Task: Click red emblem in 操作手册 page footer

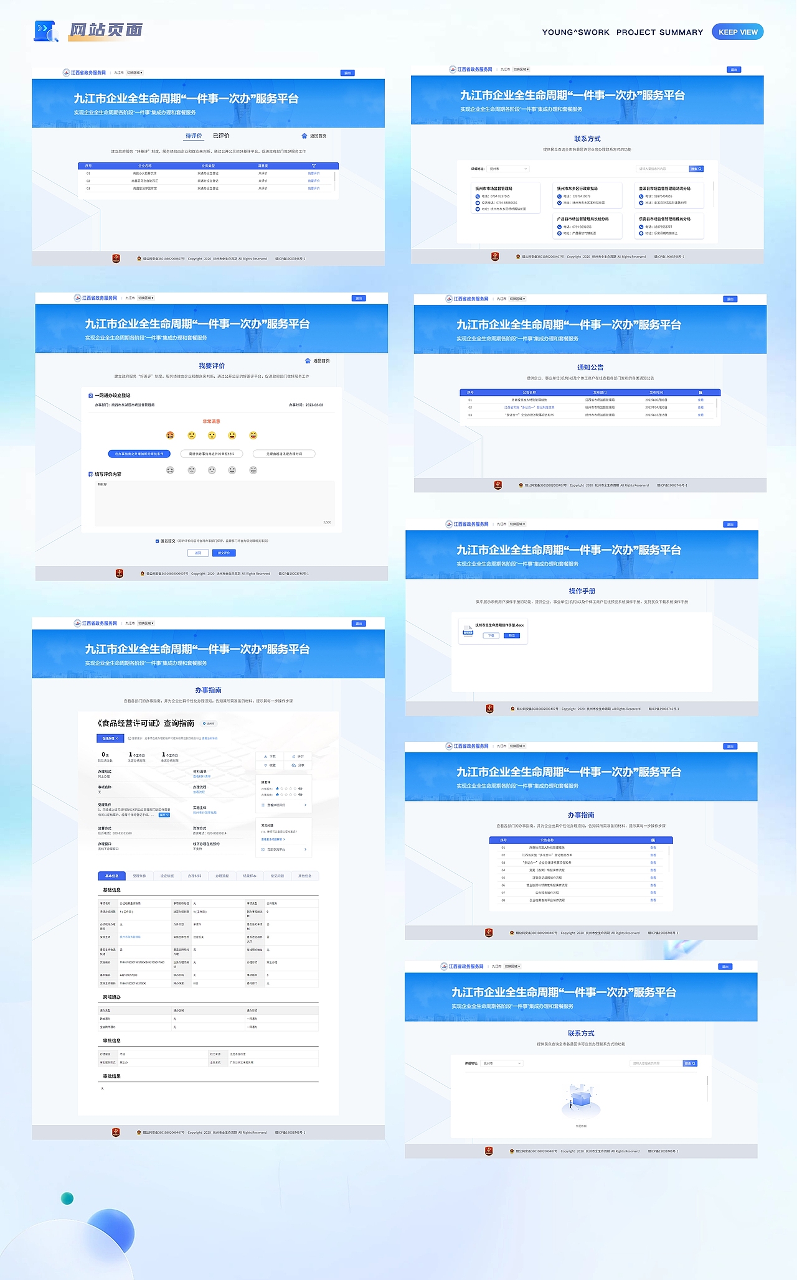Action: [x=489, y=708]
